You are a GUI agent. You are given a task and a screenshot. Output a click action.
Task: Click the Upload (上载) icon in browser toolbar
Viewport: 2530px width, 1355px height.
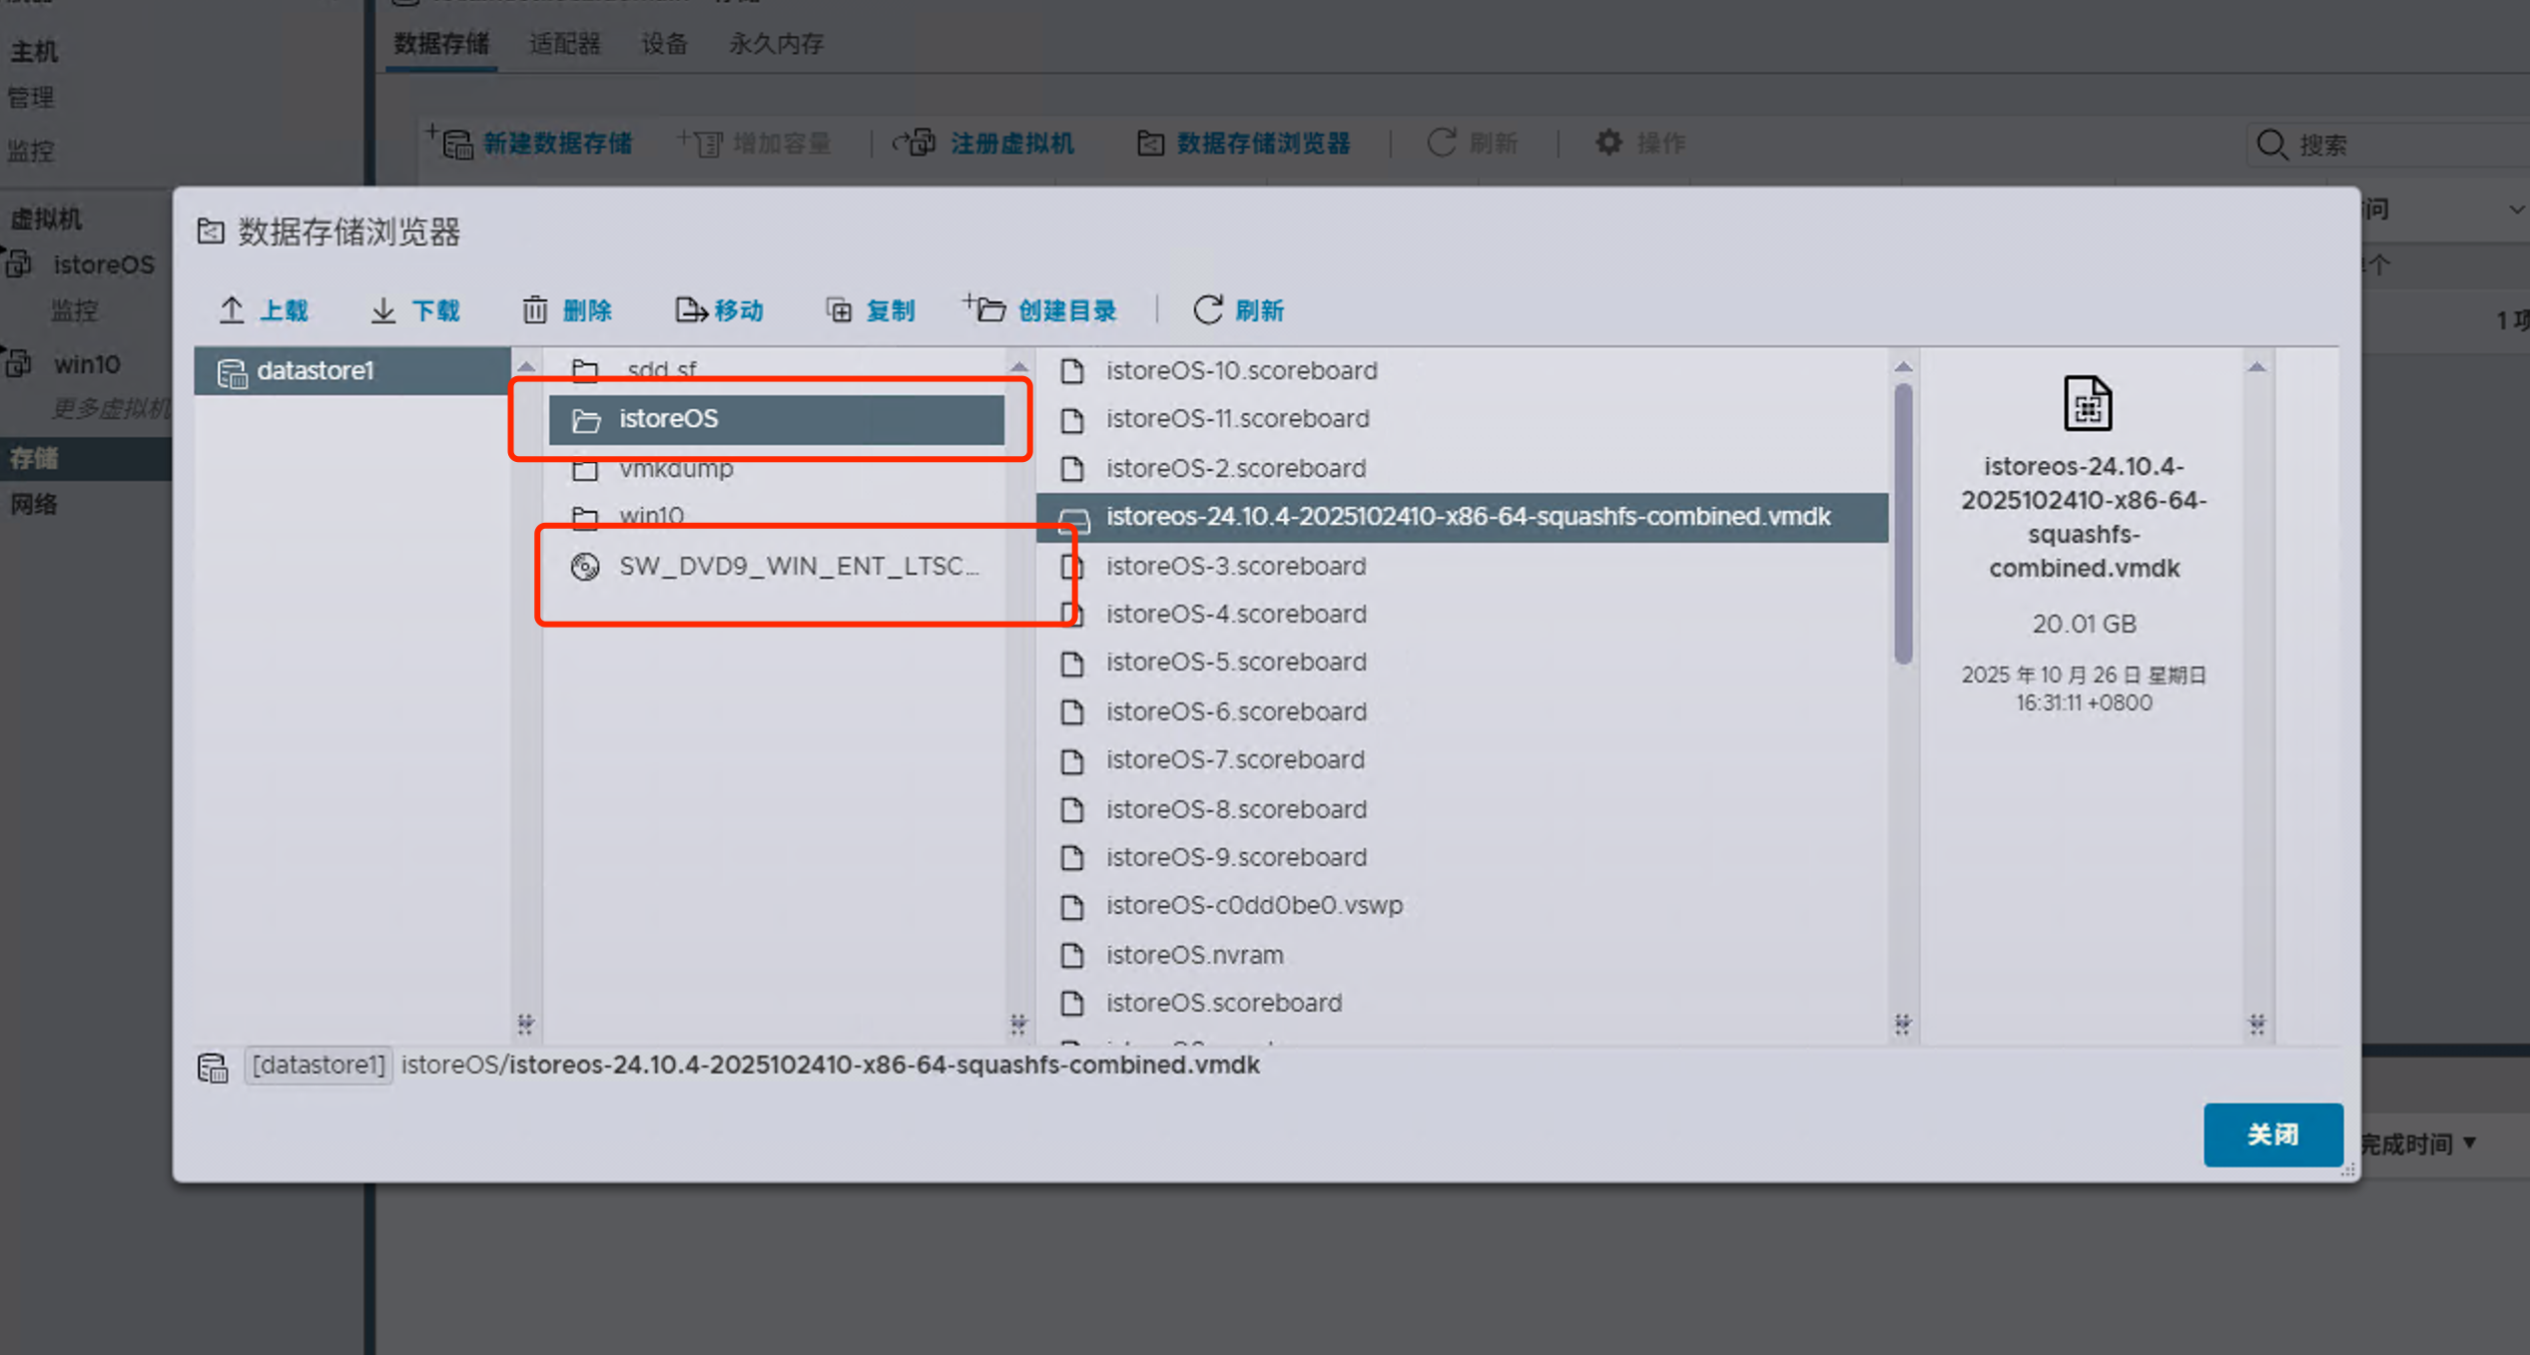tap(232, 310)
